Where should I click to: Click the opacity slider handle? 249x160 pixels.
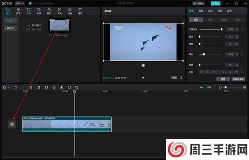pyautogui.click(x=221, y=29)
